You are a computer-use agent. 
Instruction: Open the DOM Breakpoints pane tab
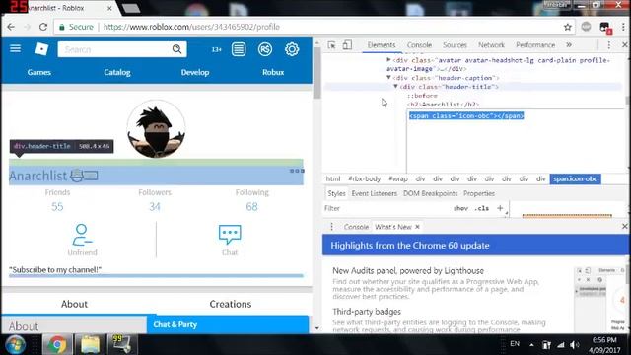430,193
